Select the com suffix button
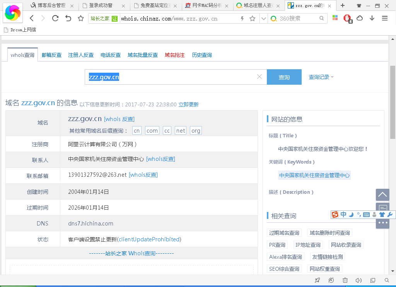 [x=152, y=131]
